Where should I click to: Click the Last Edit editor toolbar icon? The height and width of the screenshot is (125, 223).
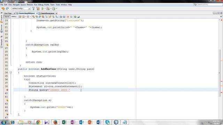click(20, 17)
